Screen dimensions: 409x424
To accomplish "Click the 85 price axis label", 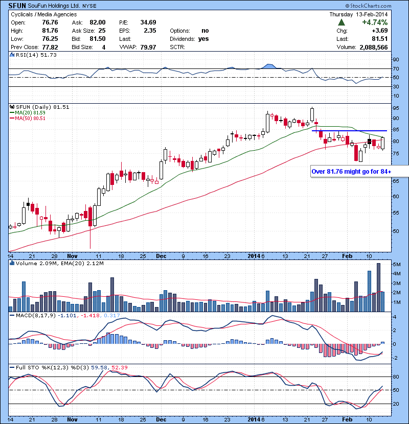I will tap(396, 130).
